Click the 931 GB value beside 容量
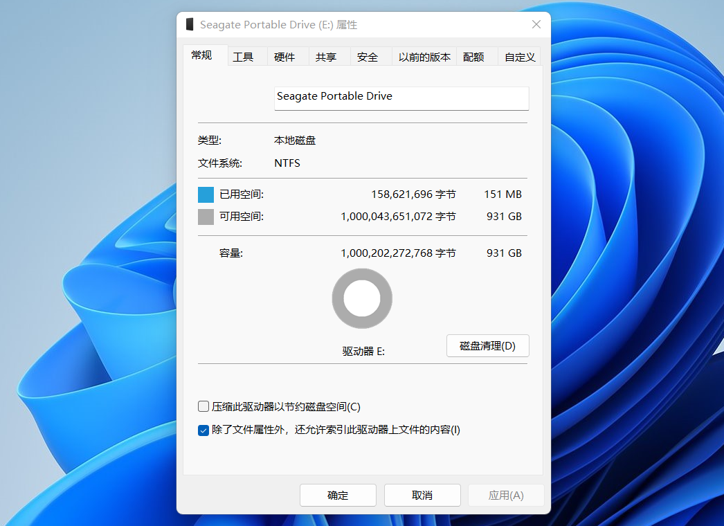The height and width of the screenshot is (526, 724). coord(504,253)
